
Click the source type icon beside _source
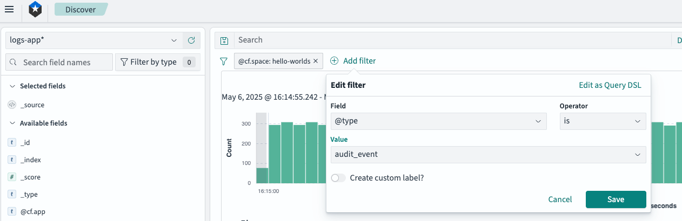click(12, 105)
